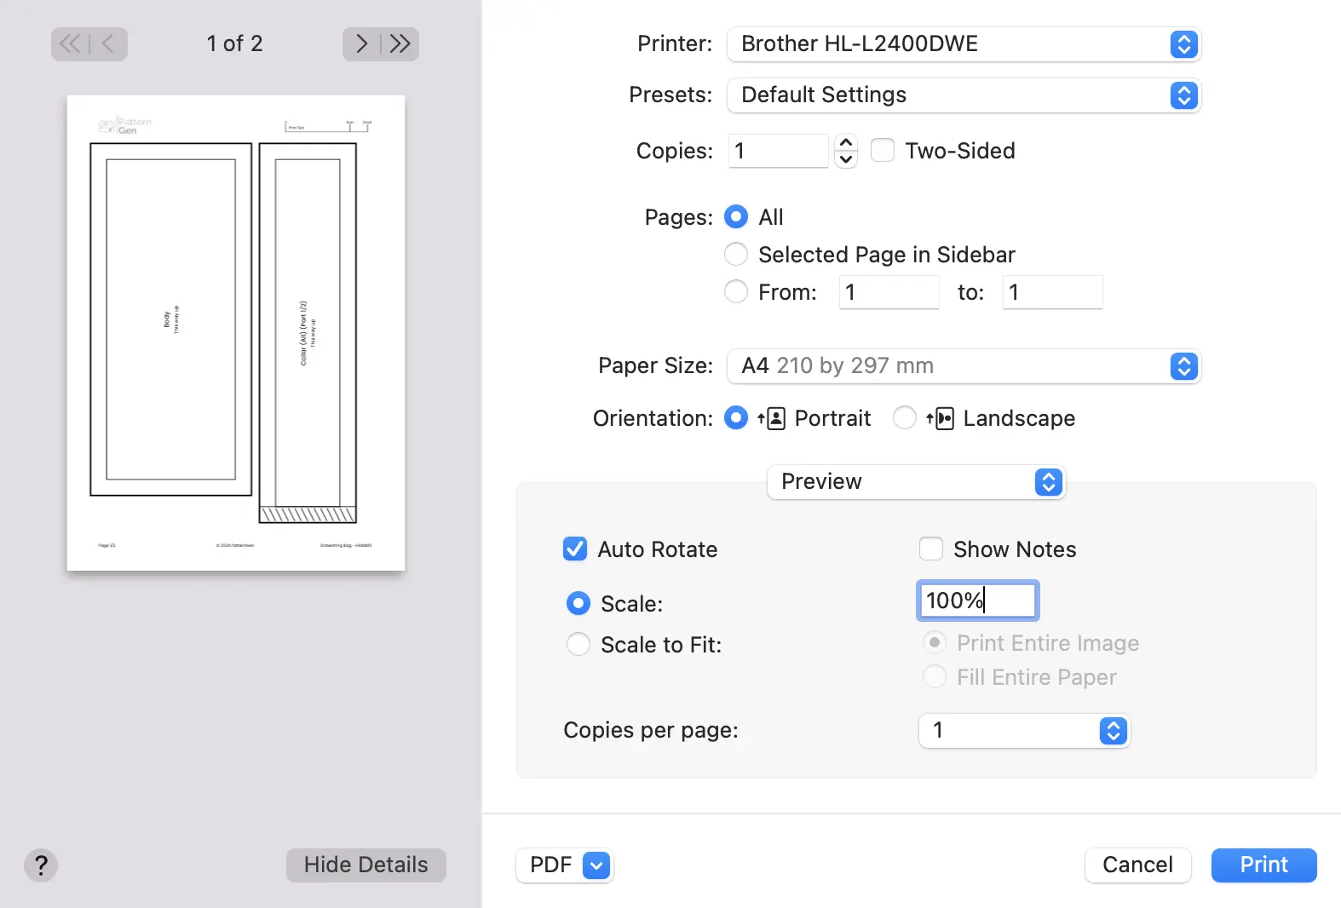The image size is (1341, 908).
Task: Open the PDF options arrow menu
Action: 596,865
